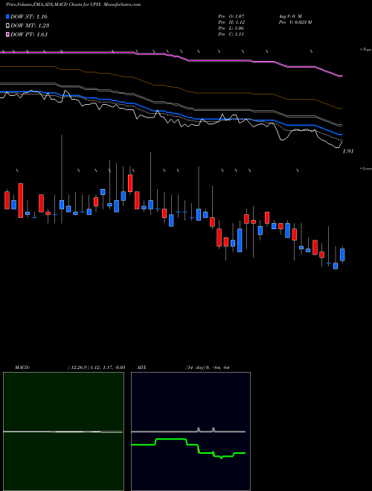This screenshot has height=491, width=372.
Task: Click the 'Pre O: 1.07' value
Action: click(x=231, y=16)
